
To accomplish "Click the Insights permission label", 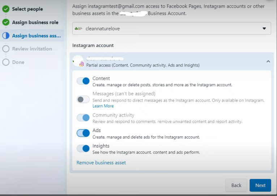I will coord(101,146).
